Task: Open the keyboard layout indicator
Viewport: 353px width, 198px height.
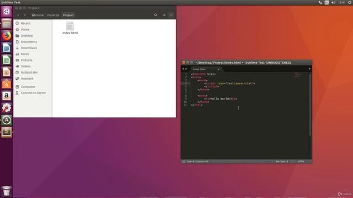Action: pyautogui.click(x=327, y=2)
